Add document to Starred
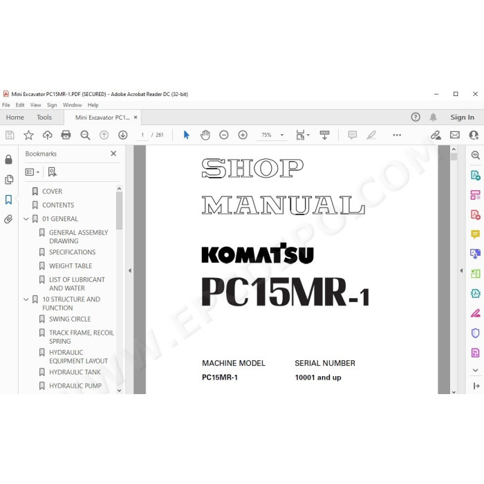This screenshot has height=484, width=484. (29, 135)
